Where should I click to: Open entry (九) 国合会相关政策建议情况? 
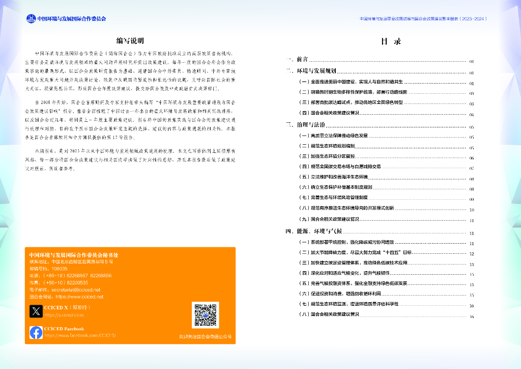tap(386, 219)
